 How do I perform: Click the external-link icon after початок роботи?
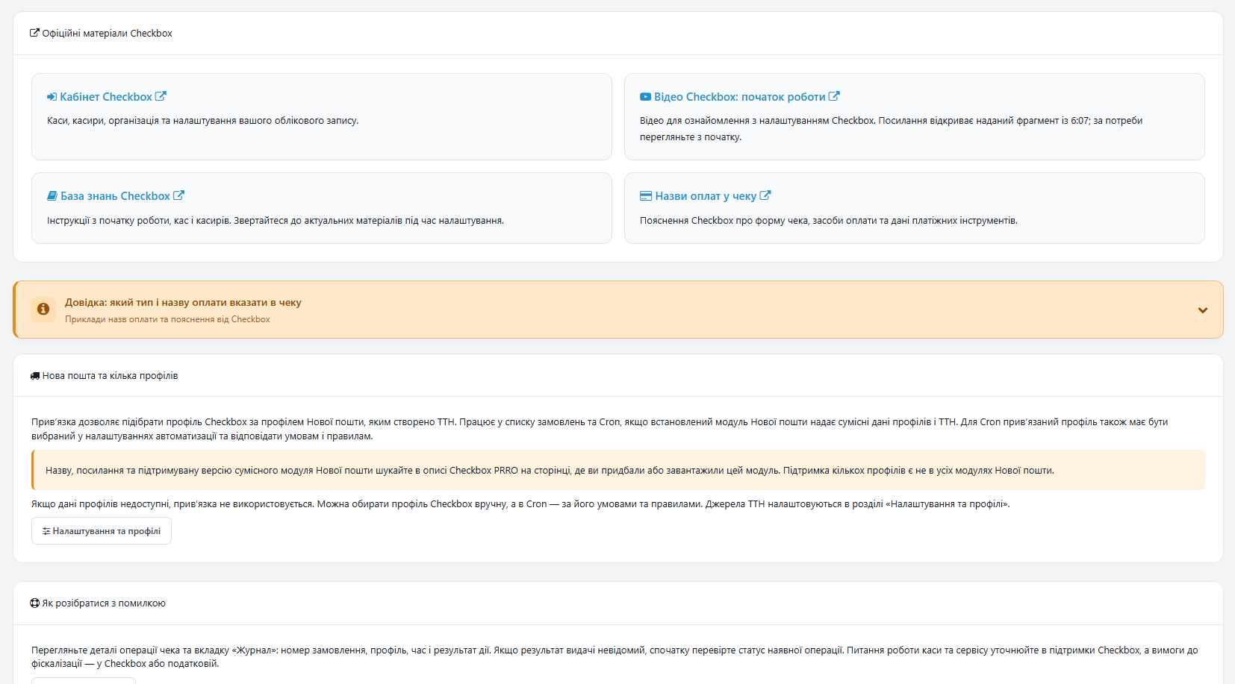[834, 96]
